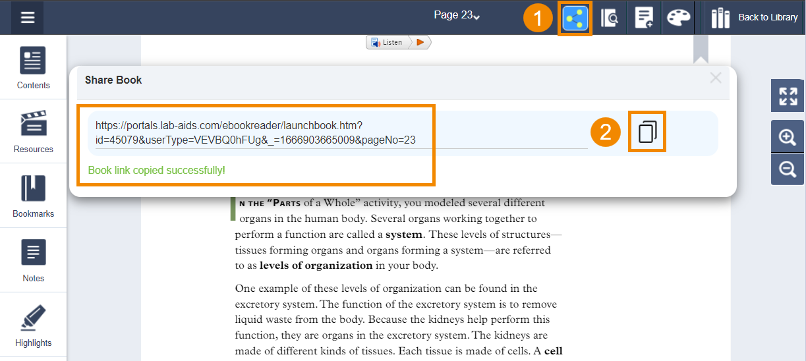The image size is (806, 361).
Task: Enter fullscreen with the expand icon
Action: pyautogui.click(x=788, y=96)
